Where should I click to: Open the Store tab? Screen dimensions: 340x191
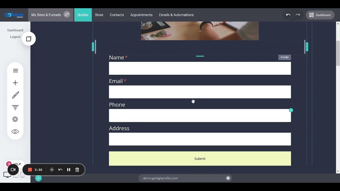pos(99,15)
